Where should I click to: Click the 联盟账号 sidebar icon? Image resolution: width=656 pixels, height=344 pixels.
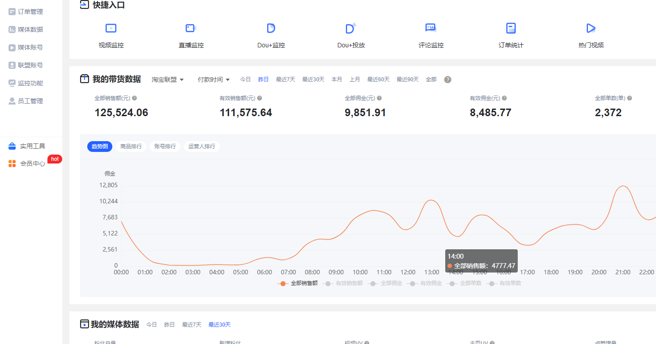[x=12, y=65]
